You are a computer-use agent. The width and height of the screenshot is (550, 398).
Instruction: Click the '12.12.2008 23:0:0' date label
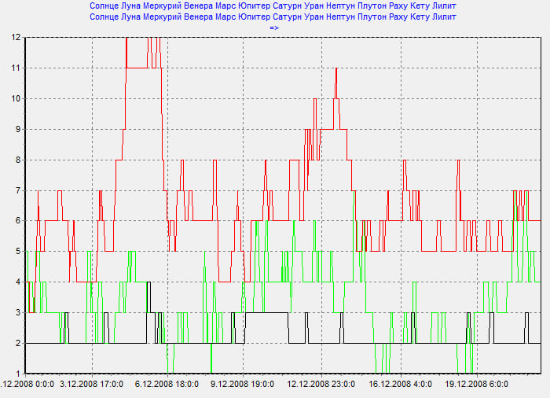[321, 385]
